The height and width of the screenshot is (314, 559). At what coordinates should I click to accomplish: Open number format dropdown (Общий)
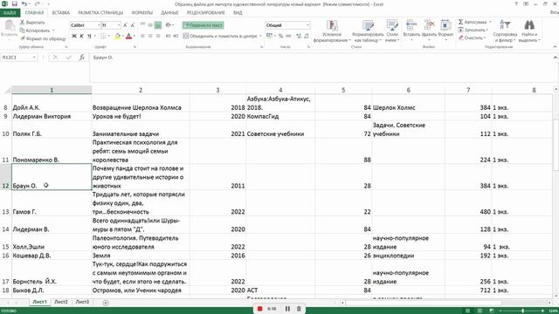[x=308, y=25]
